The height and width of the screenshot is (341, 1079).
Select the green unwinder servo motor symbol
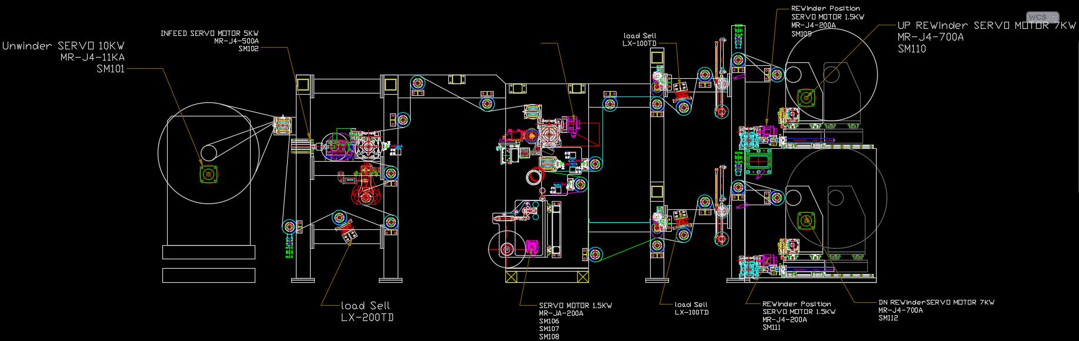(208, 174)
